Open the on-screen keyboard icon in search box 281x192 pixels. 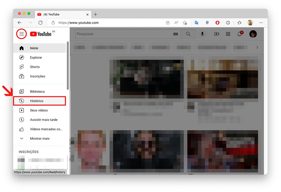coord(176,34)
